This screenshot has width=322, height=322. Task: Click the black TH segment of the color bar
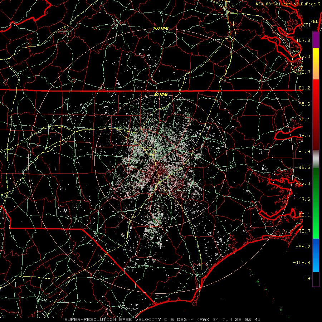tap(316, 279)
